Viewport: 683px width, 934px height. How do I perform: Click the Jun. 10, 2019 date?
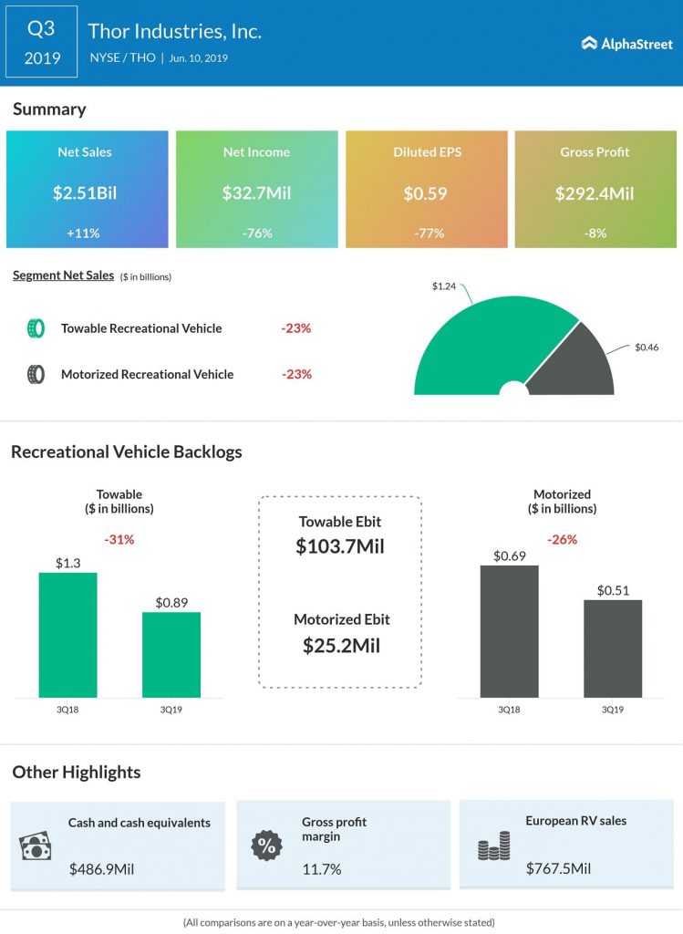click(x=198, y=58)
